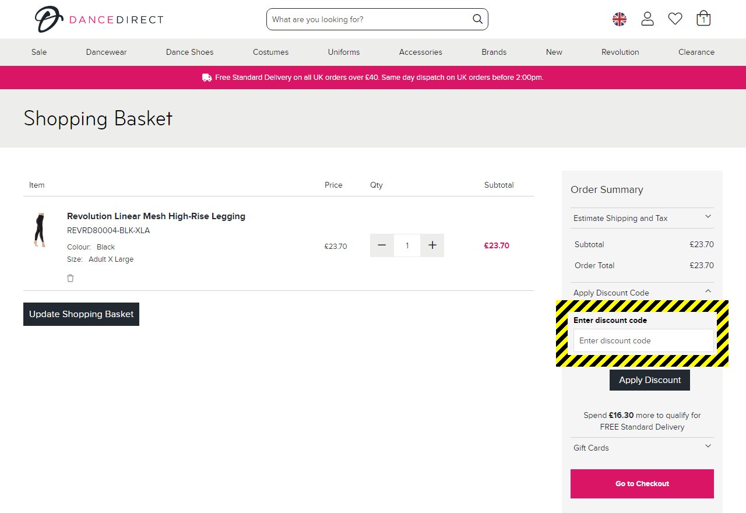Open the account profile icon

[648, 19]
